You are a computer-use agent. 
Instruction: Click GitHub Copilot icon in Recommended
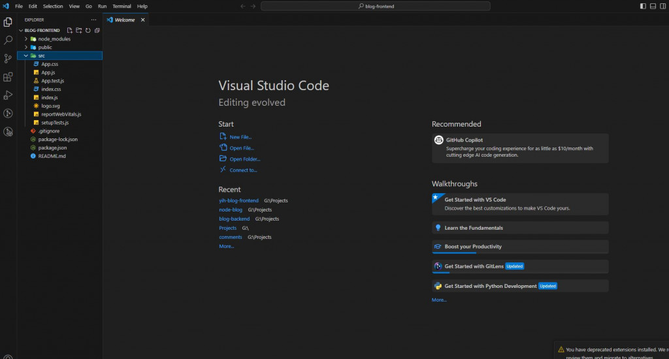(438, 140)
